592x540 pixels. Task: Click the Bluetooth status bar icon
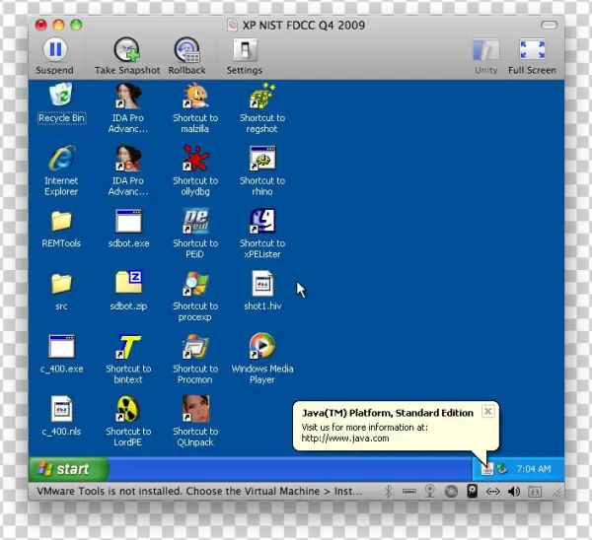coord(388,492)
